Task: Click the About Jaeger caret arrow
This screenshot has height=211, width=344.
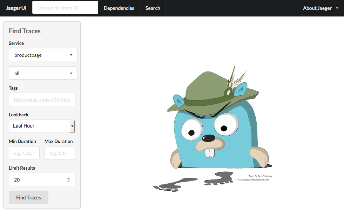Action: (x=337, y=8)
